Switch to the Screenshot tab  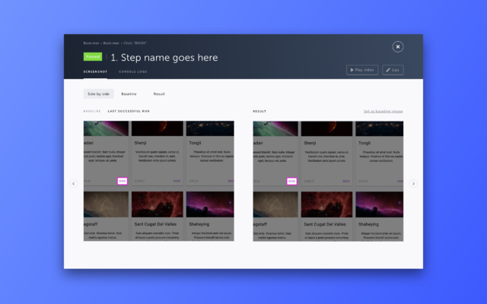tap(95, 71)
